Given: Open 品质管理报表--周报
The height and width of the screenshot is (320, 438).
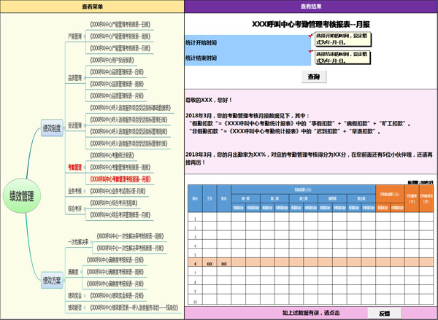Looking at the screenshot, I should click(x=117, y=84).
